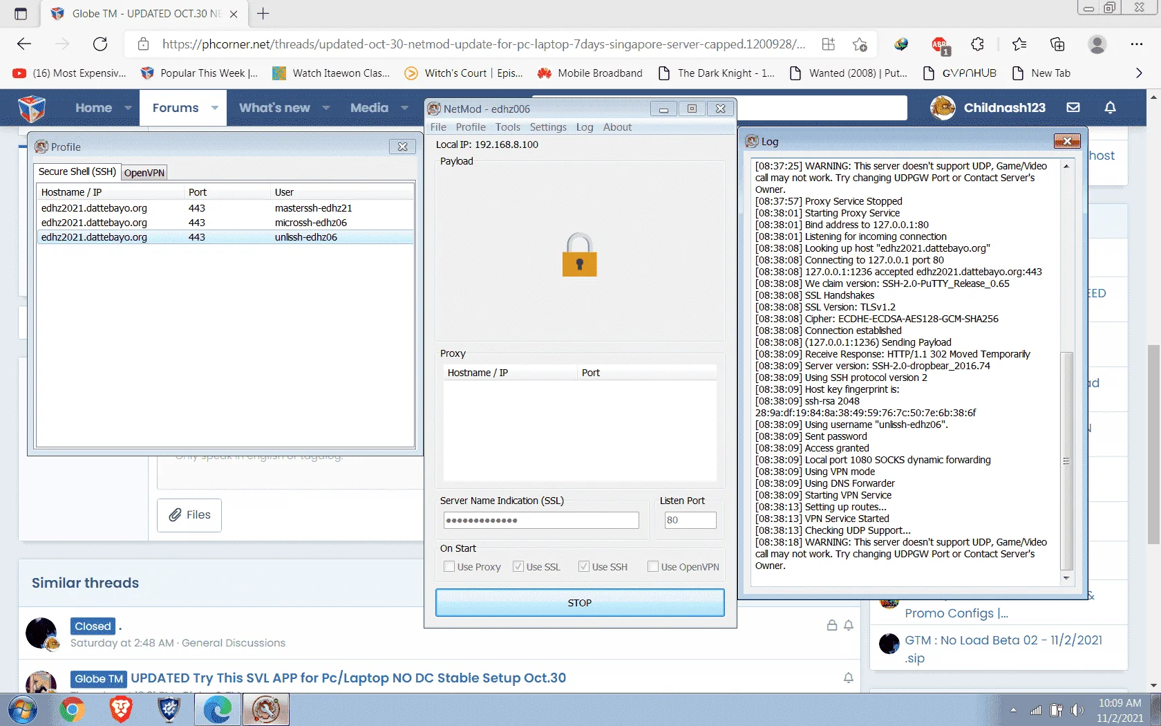
Task: Open the Extensions puzzle icon
Action: point(977,44)
